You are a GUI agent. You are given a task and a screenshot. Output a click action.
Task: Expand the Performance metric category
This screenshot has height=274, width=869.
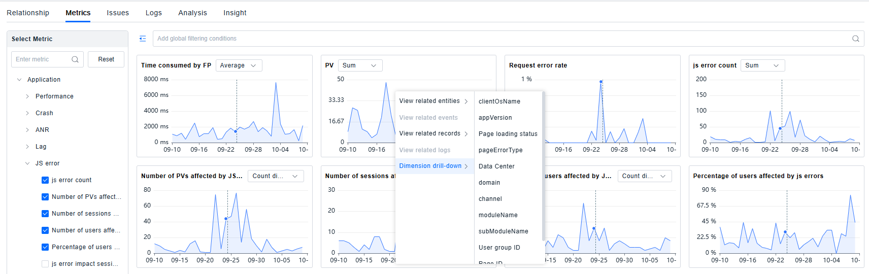coord(27,96)
